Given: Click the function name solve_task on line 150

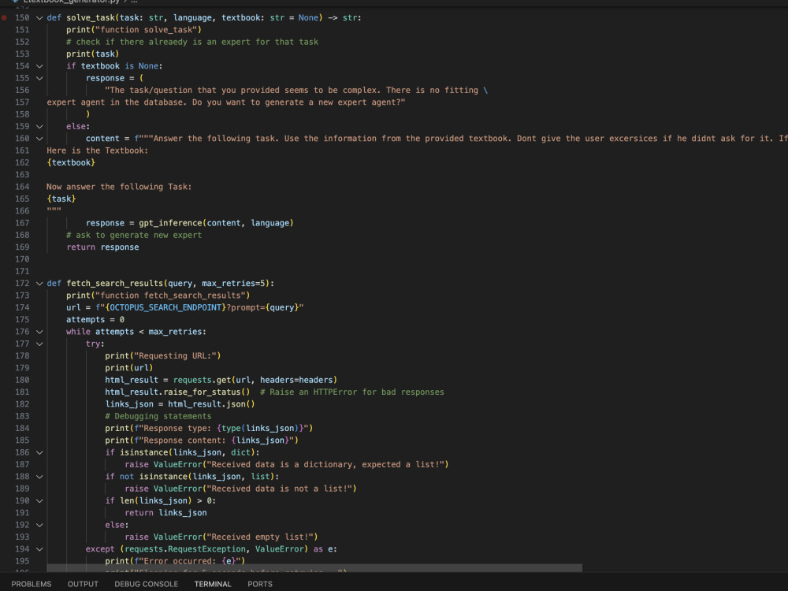Looking at the screenshot, I should click(x=91, y=17).
